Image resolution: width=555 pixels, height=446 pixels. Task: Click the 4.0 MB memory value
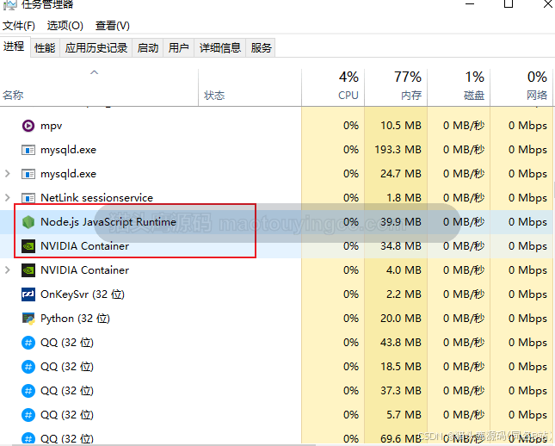[404, 270]
